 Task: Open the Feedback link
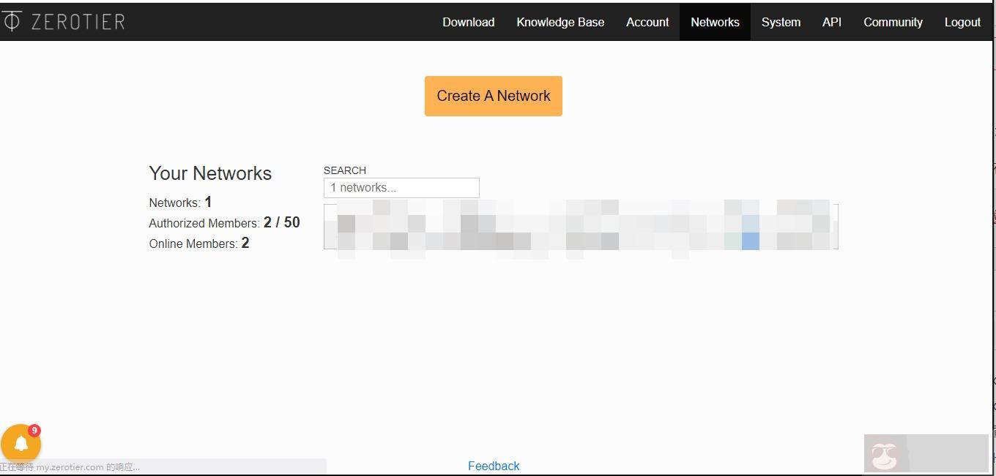point(494,466)
